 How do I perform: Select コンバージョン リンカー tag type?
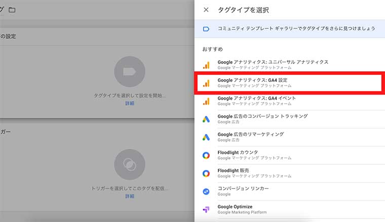(290, 191)
